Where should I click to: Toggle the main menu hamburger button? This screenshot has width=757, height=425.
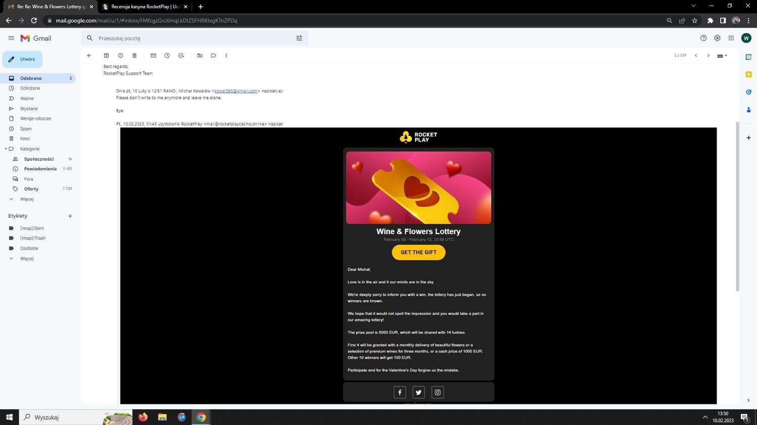11,38
